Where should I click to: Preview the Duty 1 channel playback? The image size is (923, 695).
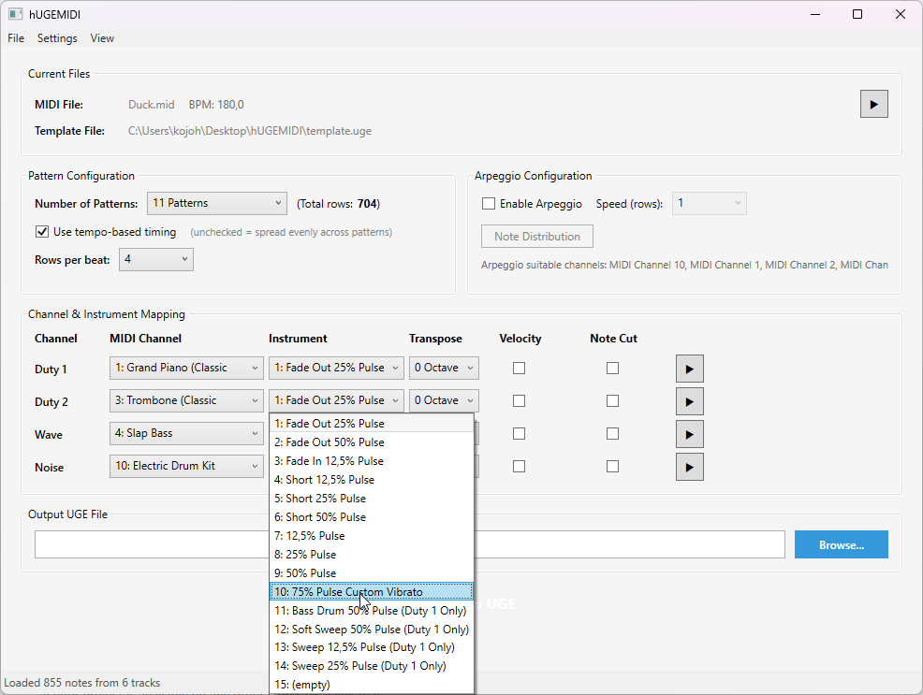(x=689, y=369)
